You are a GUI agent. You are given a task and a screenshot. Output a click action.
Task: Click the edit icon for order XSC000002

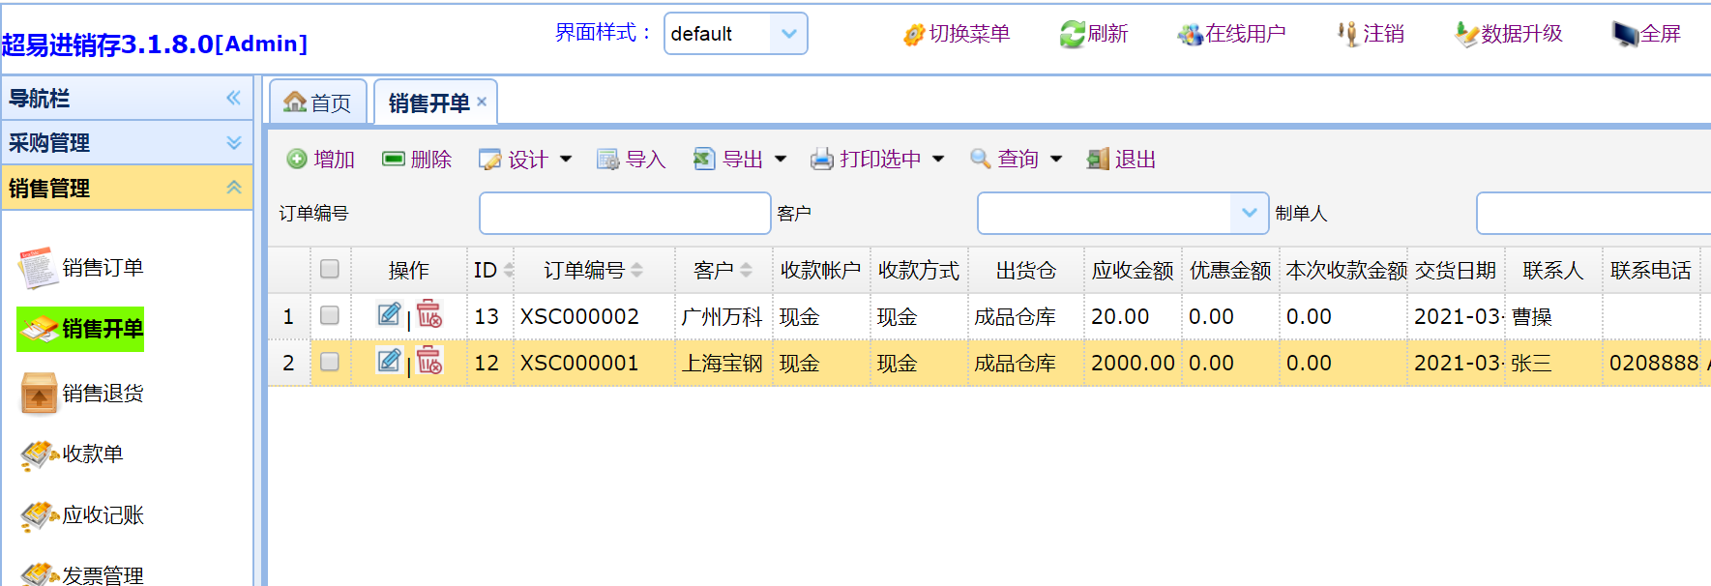tap(389, 314)
